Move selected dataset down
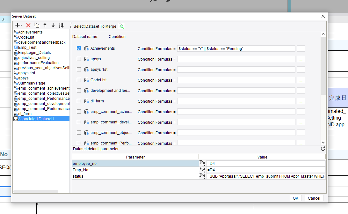 point(53,25)
